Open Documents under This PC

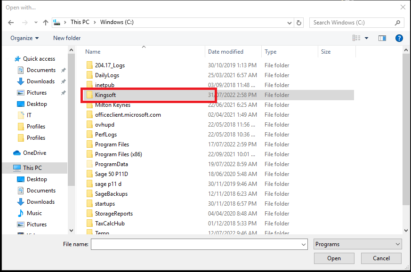coord(41,191)
